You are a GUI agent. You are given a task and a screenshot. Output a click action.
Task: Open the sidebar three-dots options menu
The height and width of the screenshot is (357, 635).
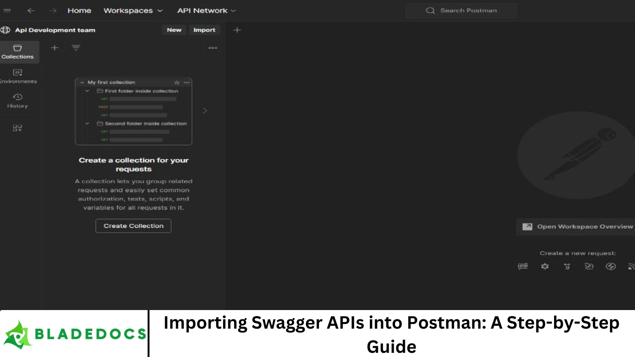coord(213,47)
